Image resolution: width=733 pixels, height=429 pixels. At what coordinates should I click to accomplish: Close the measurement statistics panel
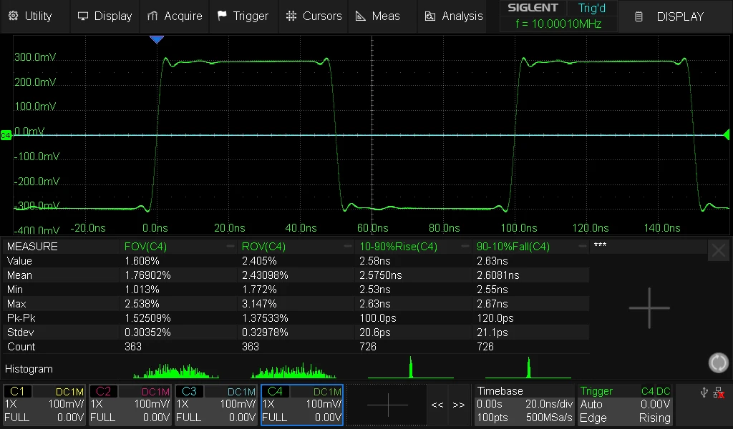click(x=719, y=251)
